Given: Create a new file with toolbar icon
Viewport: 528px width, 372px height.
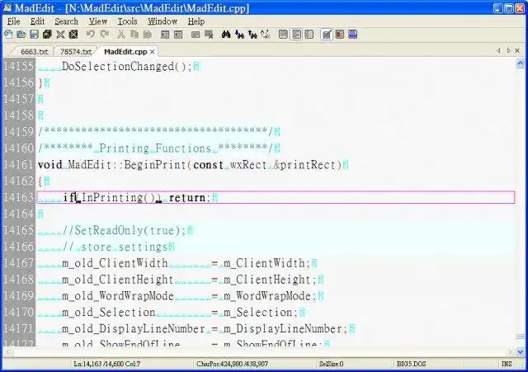Looking at the screenshot, I should pos(8,35).
